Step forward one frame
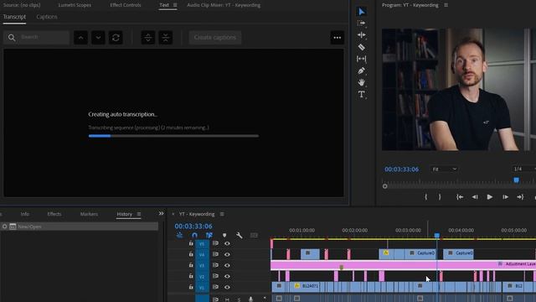The height and width of the screenshot is (302, 536). tap(505, 197)
